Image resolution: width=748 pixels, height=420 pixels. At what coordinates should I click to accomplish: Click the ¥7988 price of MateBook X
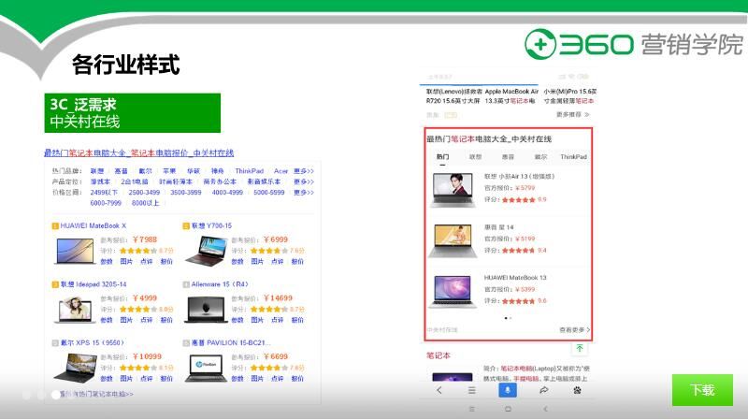pyautogui.click(x=145, y=239)
